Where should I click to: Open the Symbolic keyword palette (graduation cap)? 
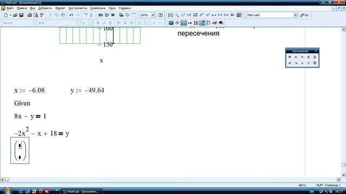[221, 23]
